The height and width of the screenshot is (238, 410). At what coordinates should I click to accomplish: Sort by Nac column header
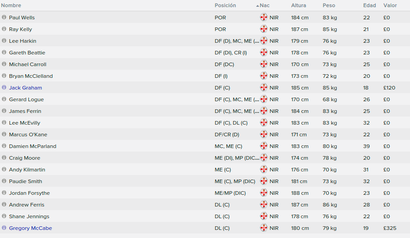(264, 5)
